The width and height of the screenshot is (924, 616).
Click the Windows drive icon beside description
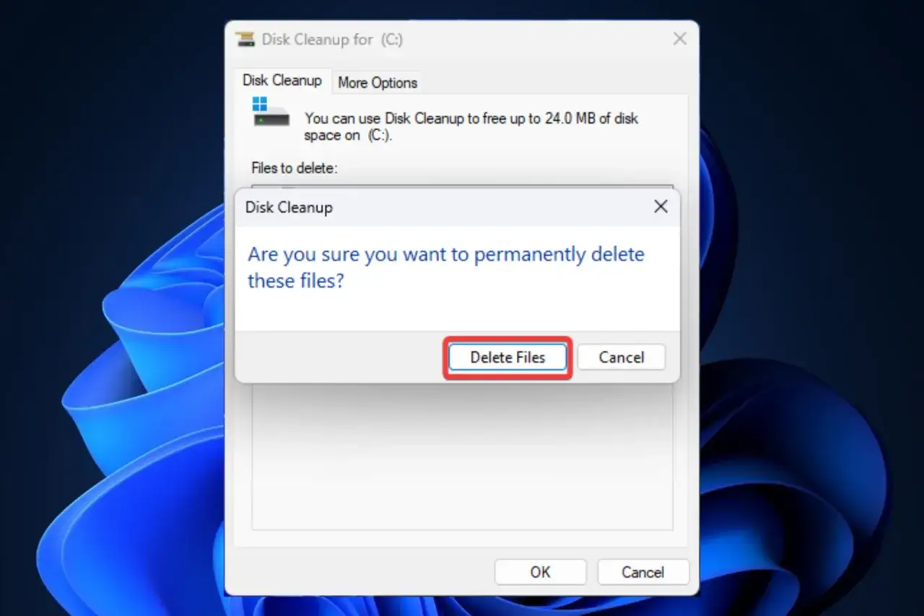coord(271,112)
